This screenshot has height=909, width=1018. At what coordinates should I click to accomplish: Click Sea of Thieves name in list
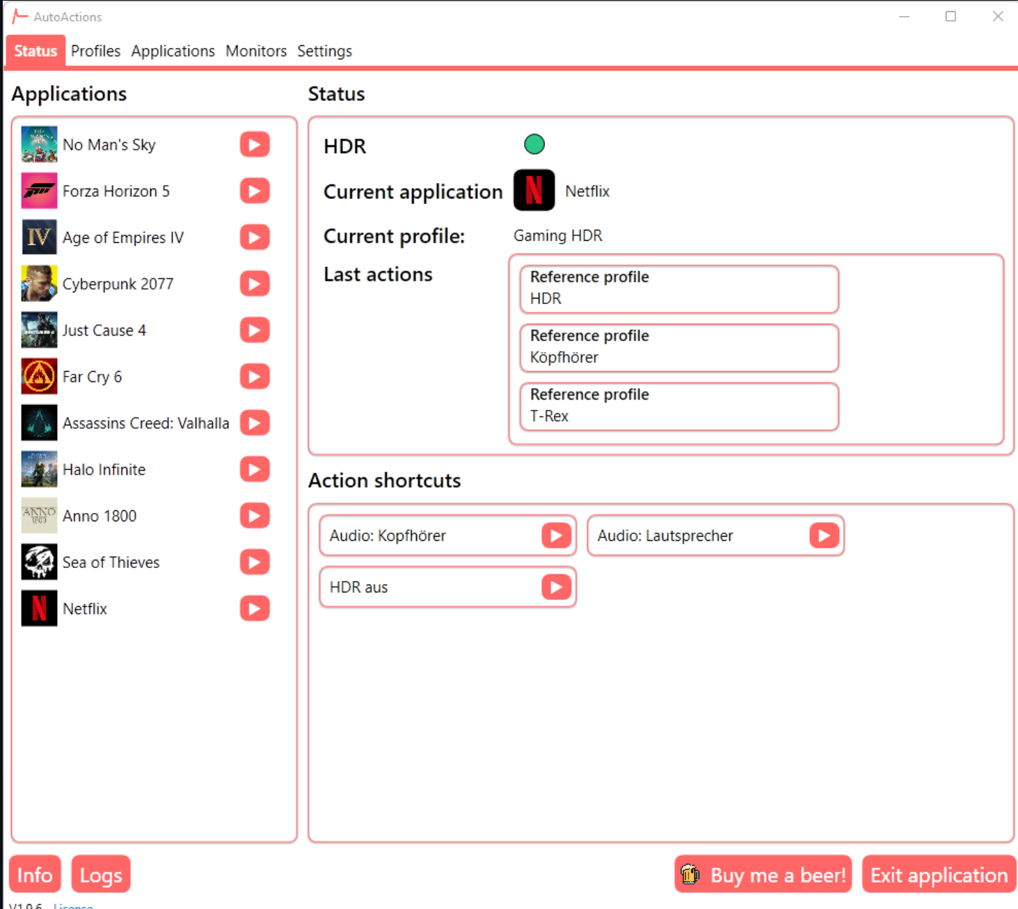(111, 562)
